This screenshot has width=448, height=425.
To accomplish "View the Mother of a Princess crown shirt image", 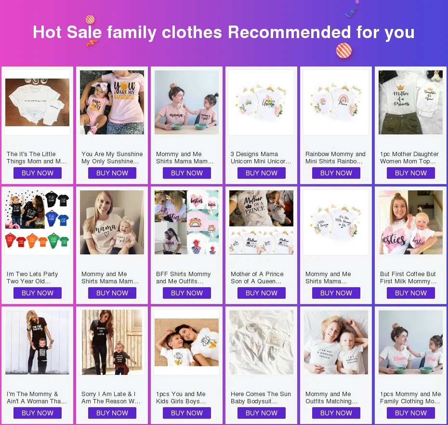I will tap(410, 102).
